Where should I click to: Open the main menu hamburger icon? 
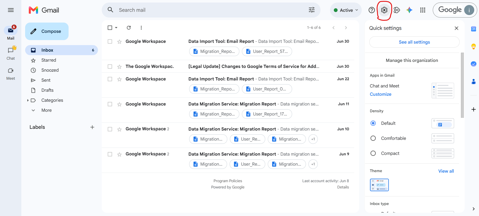point(11,10)
